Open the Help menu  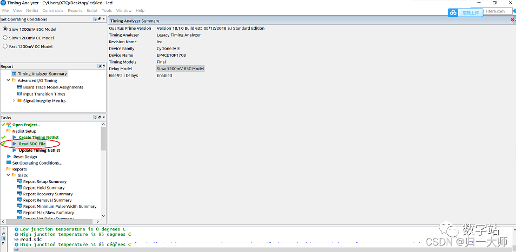point(140,10)
